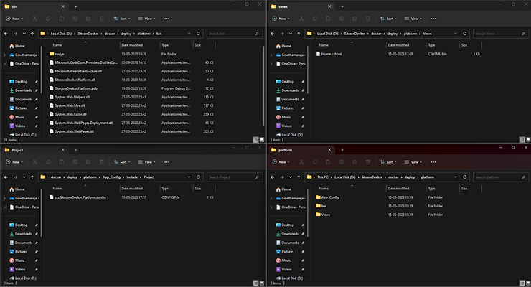Go up one folder in bin window

(32, 34)
